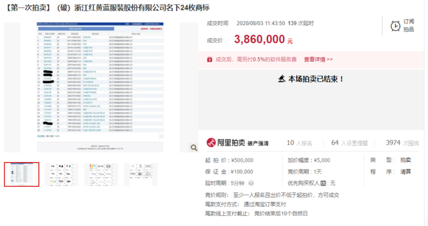Click the 阿里拍卖 round logo icon

point(211,142)
